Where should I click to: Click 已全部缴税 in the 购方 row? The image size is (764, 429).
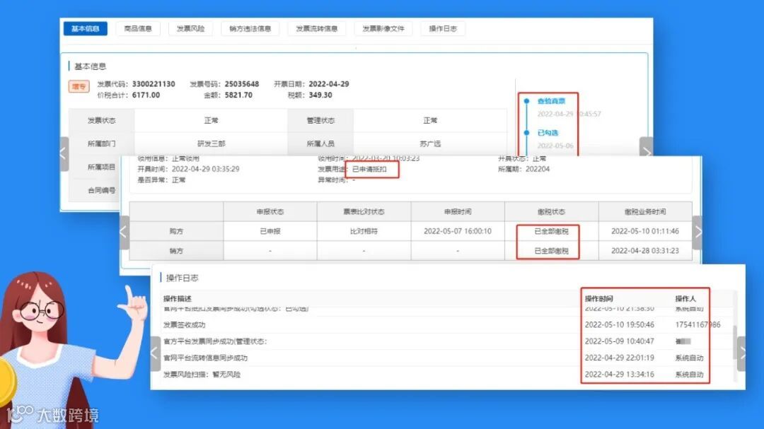pos(552,231)
